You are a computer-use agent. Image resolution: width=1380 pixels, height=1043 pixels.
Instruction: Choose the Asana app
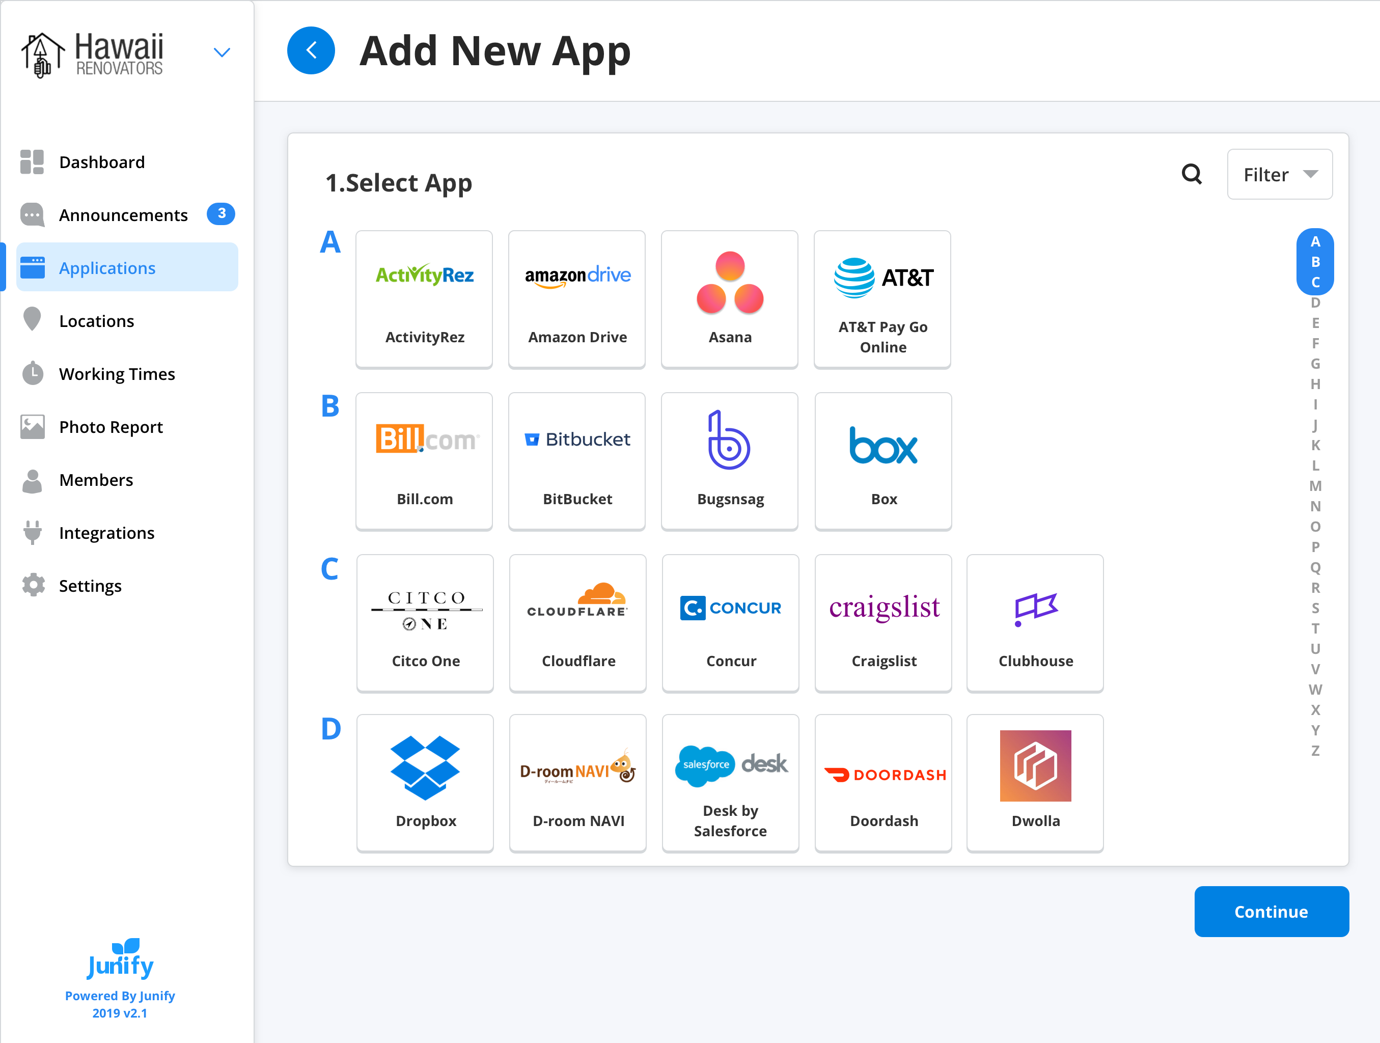point(730,299)
